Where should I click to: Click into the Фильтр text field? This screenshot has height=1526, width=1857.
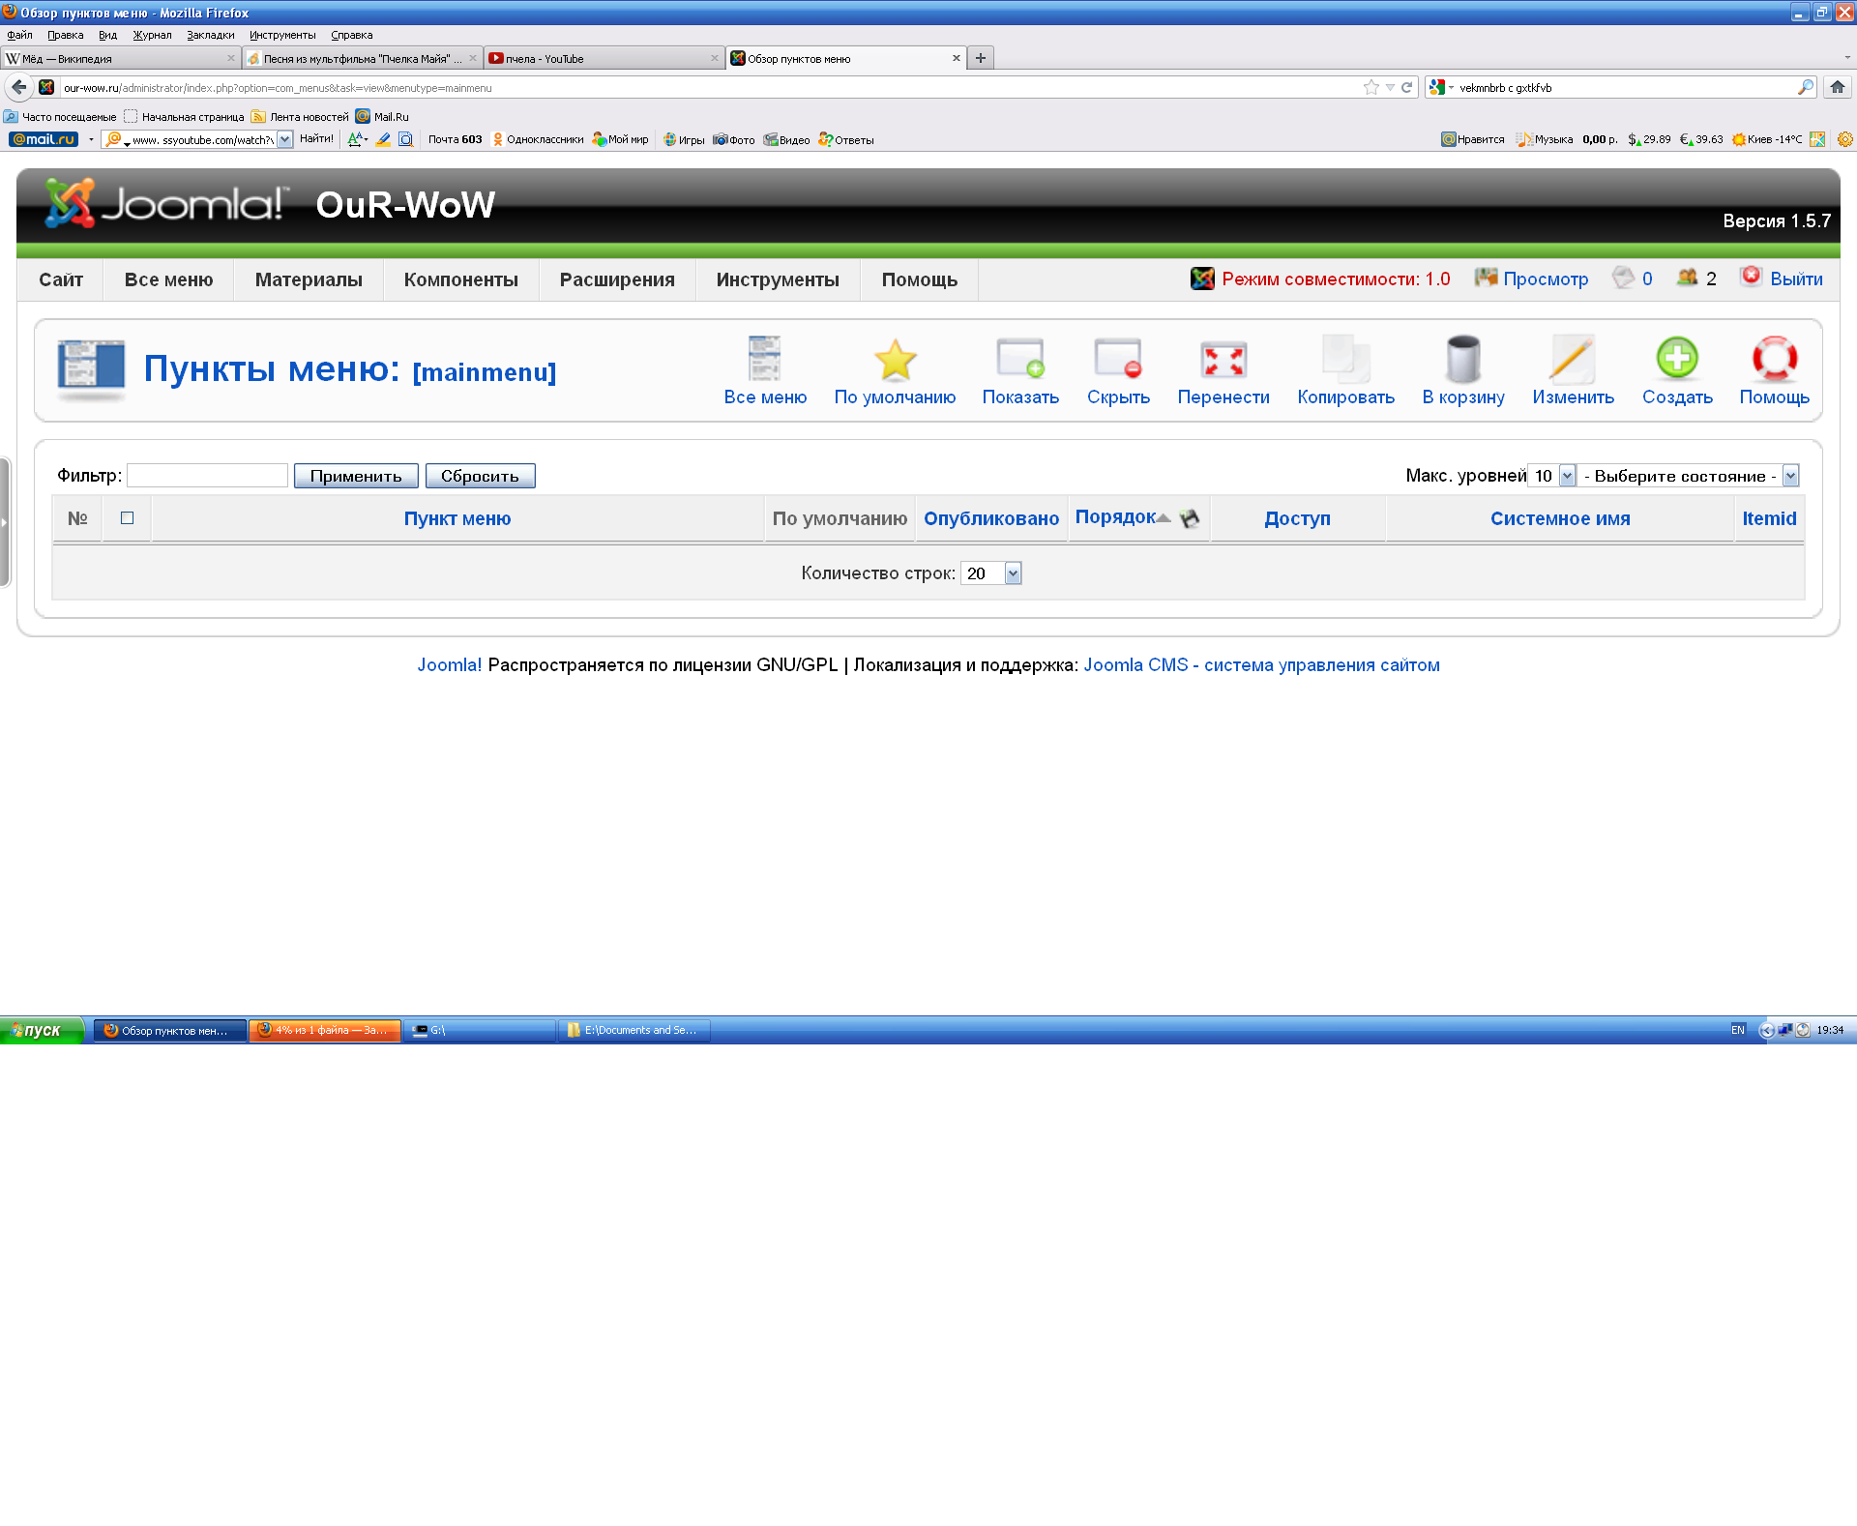coord(207,476)
